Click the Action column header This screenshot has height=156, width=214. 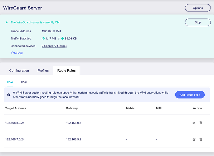click(197, 108)
